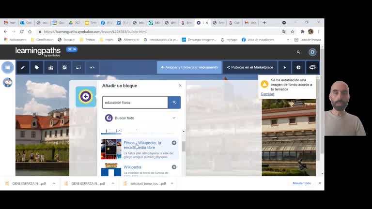
Task: Open the user profile avatar 'O'
Action: coord(312,52)
